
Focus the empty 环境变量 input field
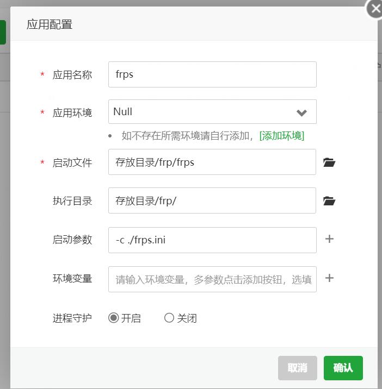[212, 279]
